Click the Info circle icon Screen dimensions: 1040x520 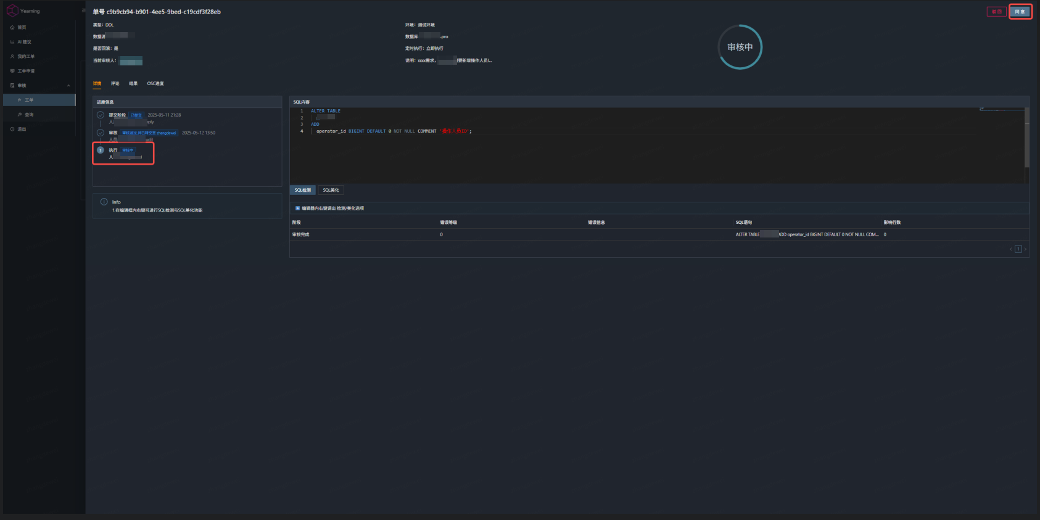tap(104, 202)
